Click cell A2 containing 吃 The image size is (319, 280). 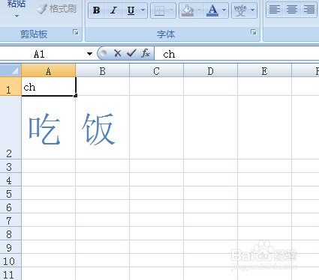[49, 127]
